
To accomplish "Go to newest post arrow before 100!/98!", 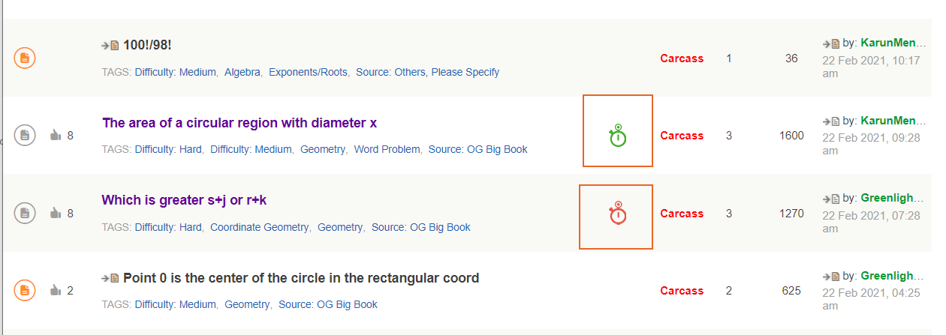I will pos(110,46).
